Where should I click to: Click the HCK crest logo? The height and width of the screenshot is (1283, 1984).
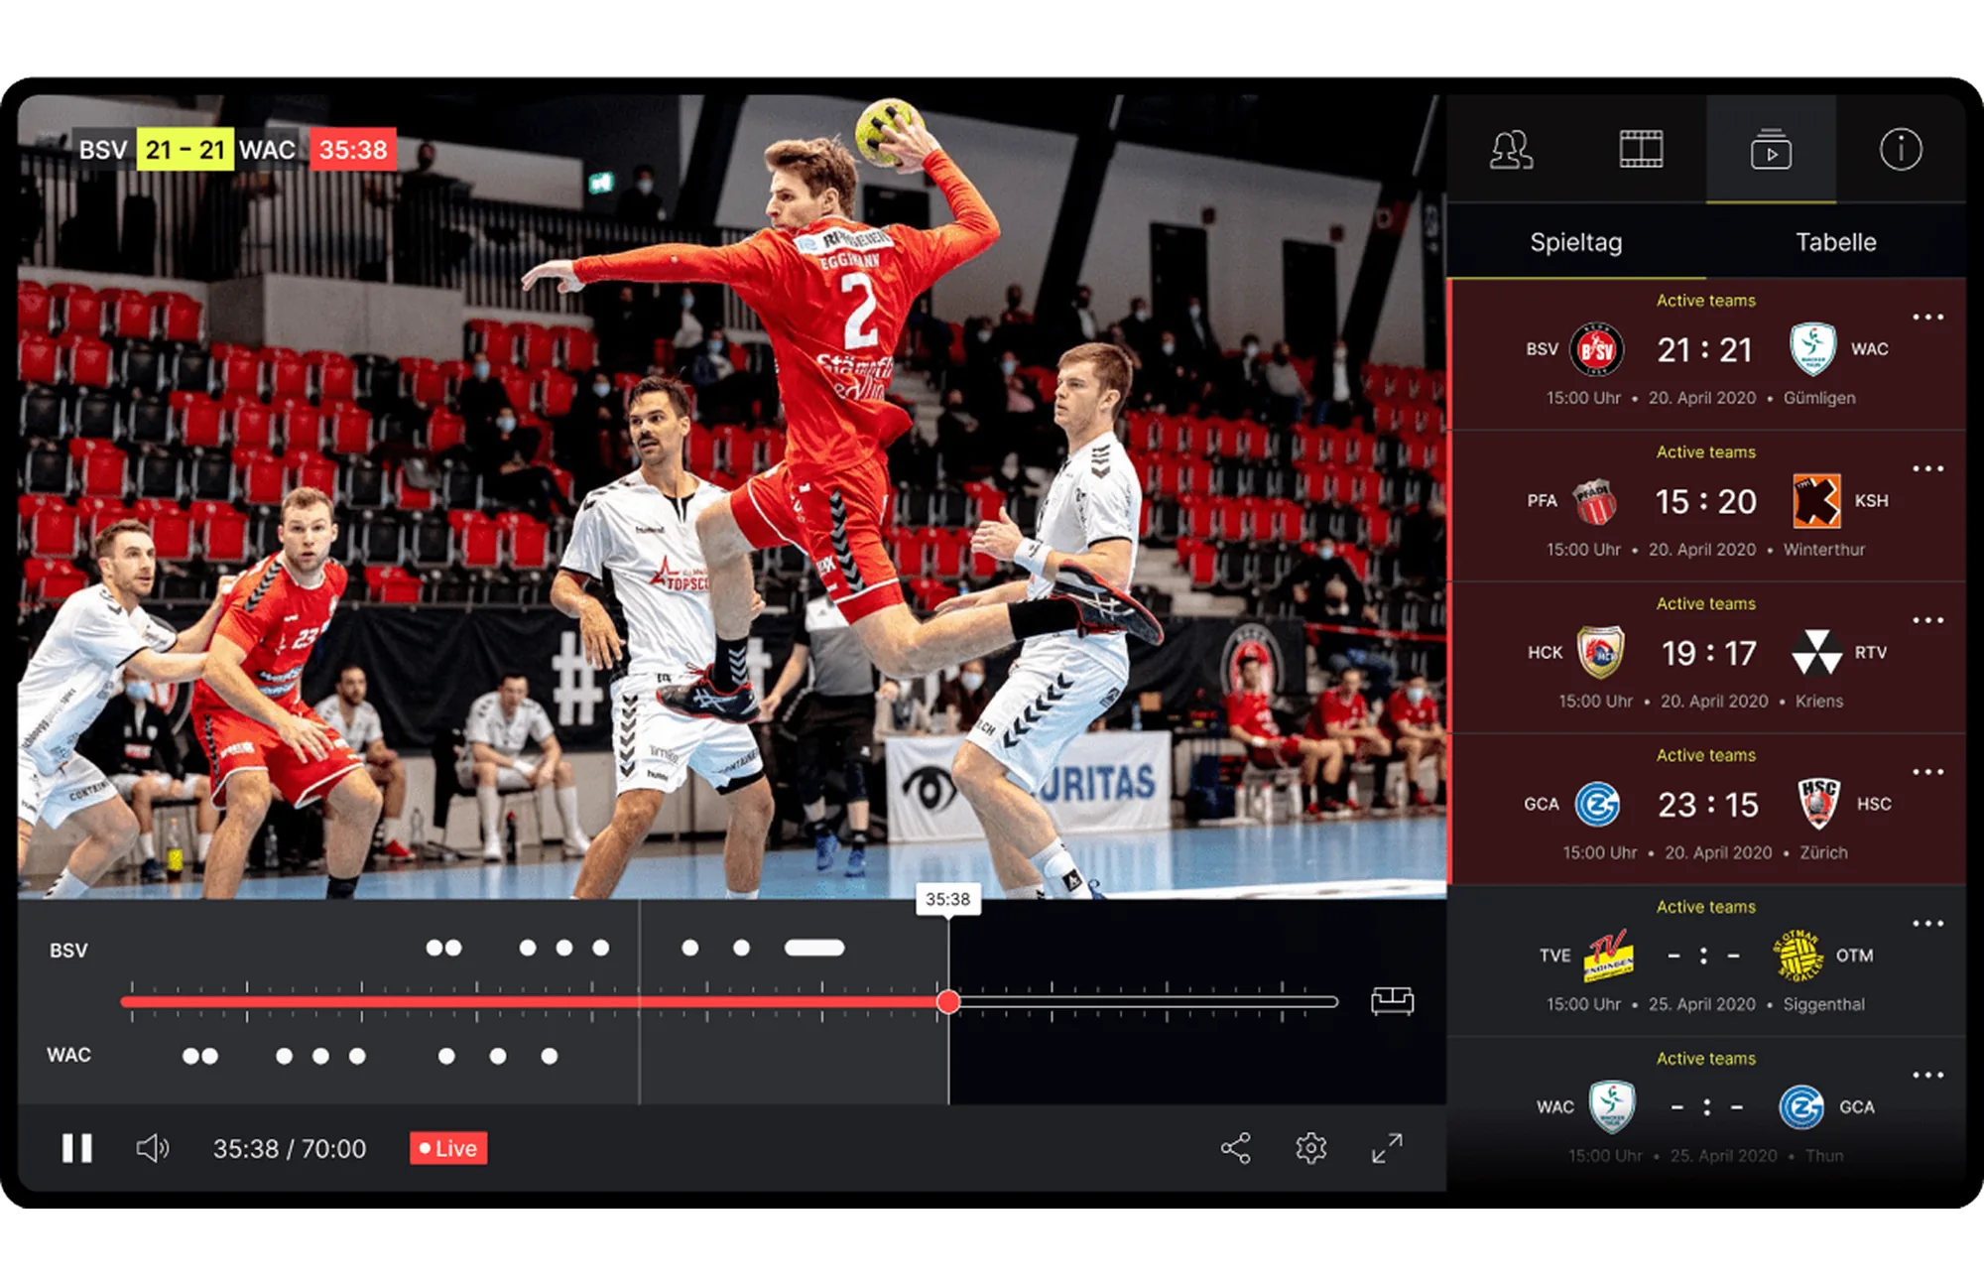click(x=1601, y=652)
